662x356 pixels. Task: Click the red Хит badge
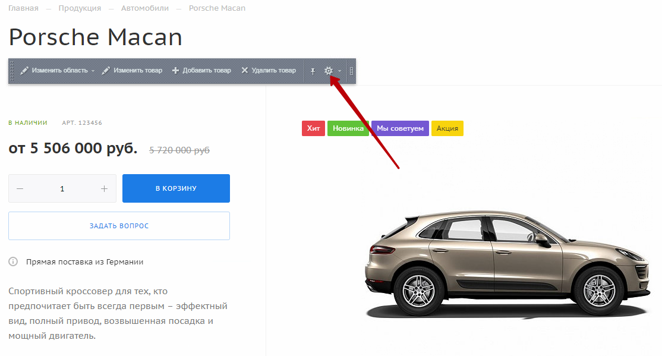(x=313, y=128)
